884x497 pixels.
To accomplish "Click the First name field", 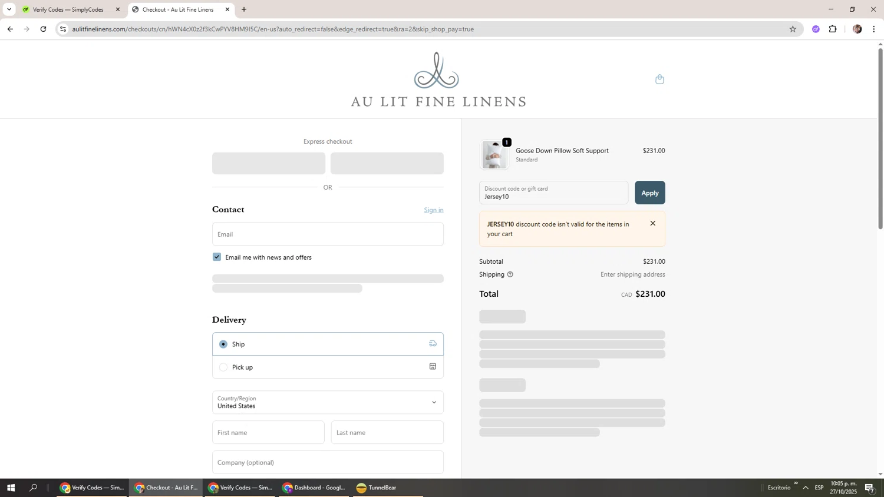I will coord(268,432).
